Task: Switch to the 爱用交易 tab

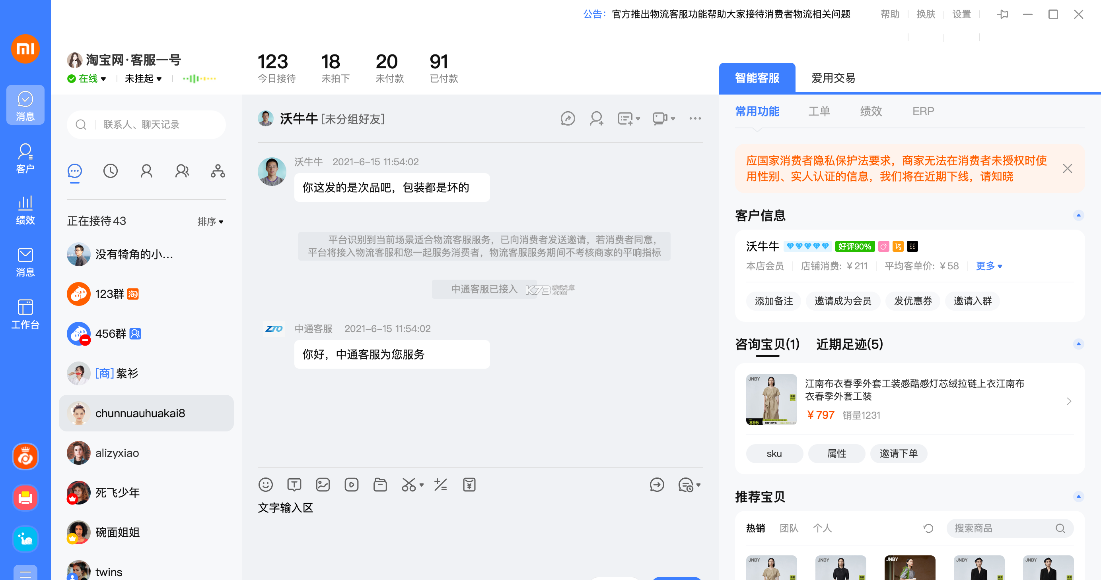Action: [x=833, y=78]
